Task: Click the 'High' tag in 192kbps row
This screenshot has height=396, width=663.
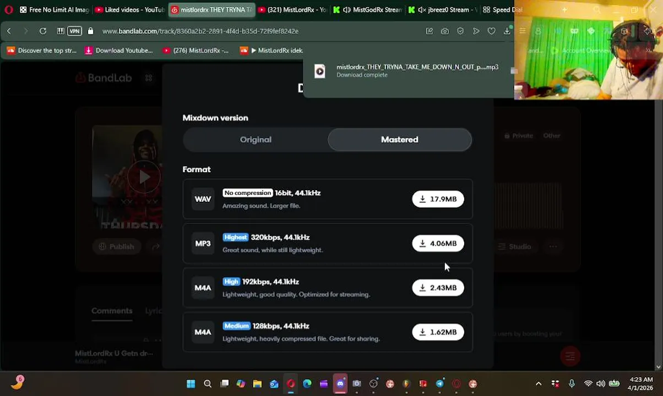Action: [231, 282]
